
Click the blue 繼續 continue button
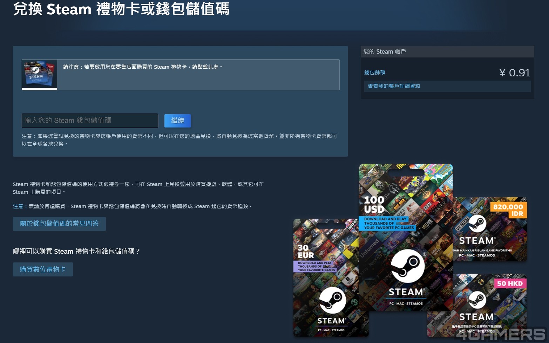click(x=177, y=121)
